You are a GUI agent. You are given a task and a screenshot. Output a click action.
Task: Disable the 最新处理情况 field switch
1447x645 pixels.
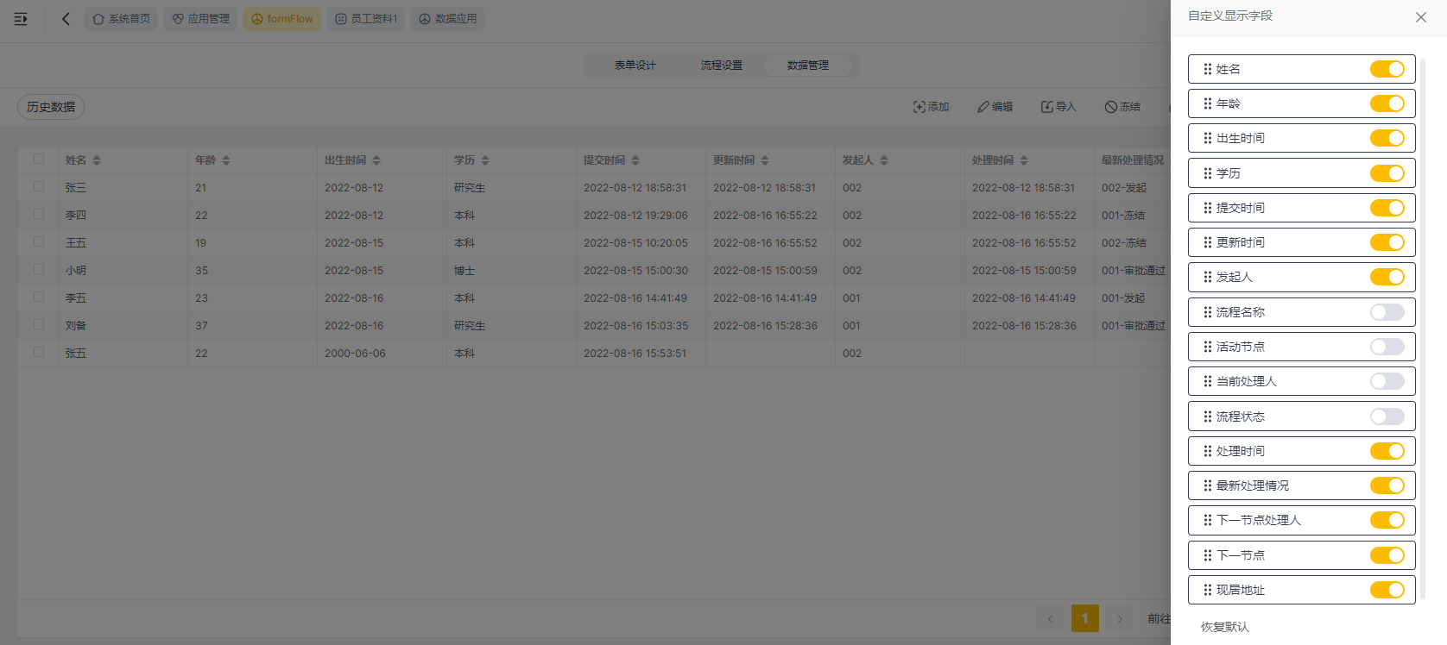coord(1387,485)
